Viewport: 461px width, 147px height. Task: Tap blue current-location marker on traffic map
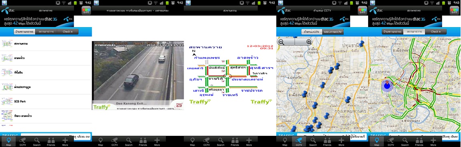[x=387, y=85]
